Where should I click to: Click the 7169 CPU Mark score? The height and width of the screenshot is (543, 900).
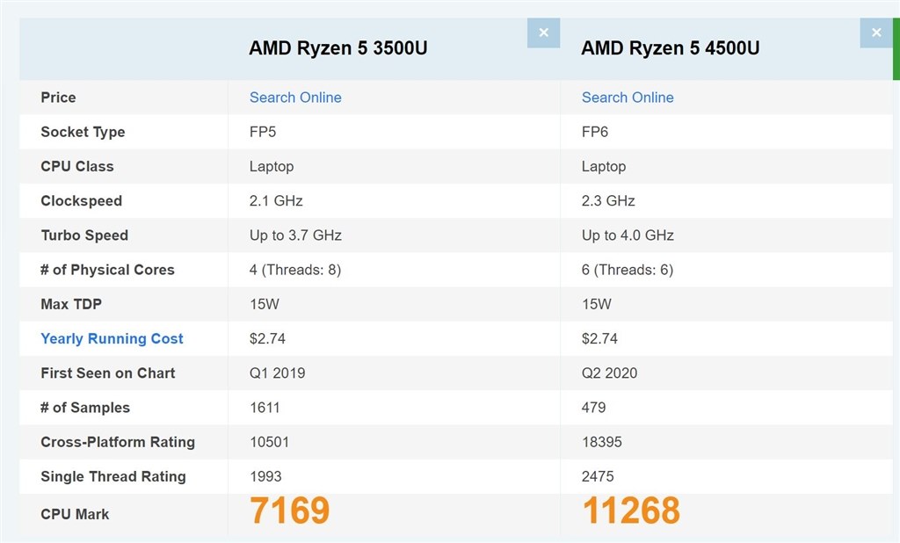[289, 510]
